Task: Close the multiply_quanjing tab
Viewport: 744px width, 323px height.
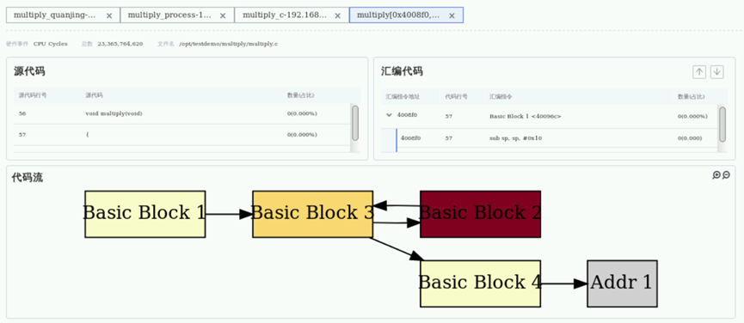Action: tap(109, 15)
